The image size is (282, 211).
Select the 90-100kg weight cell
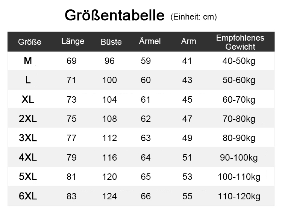(239, 158)
